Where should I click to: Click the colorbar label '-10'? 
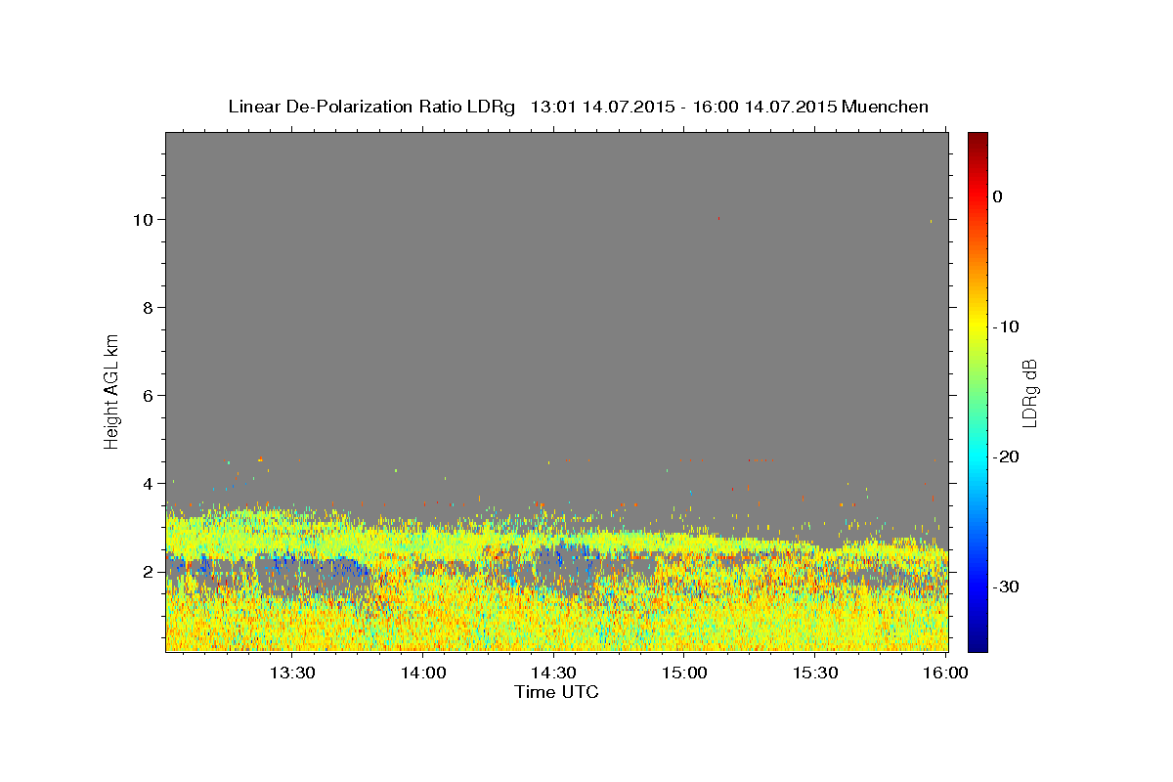coord(1006,326)
